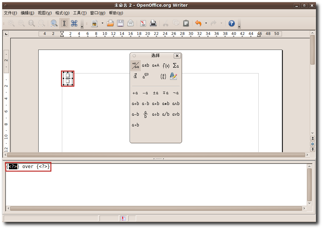Insert the a−b subtraction operator

tap(135, 114)
